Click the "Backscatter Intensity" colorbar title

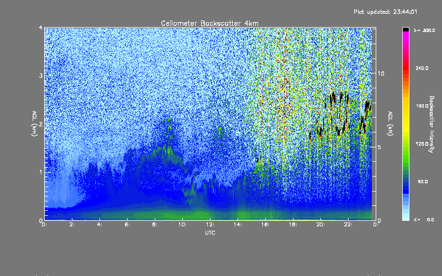[x=432, y=124]
